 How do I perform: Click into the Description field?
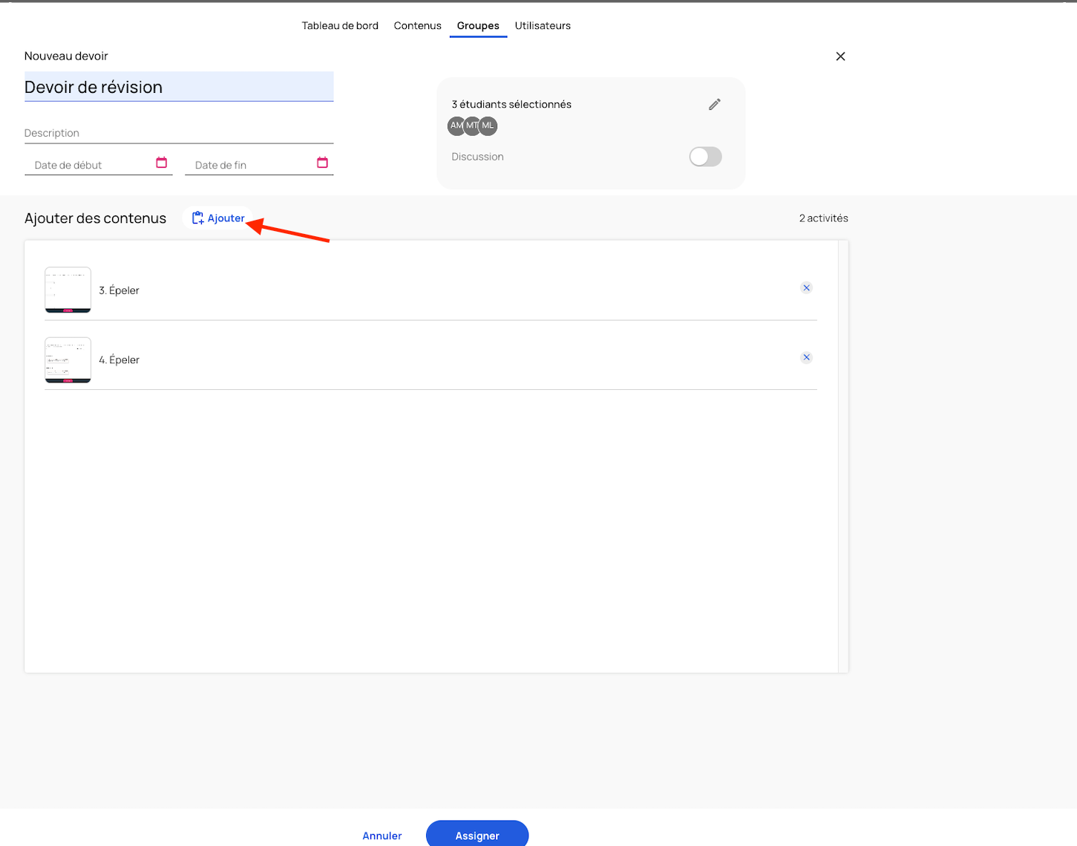pos(178,133)
